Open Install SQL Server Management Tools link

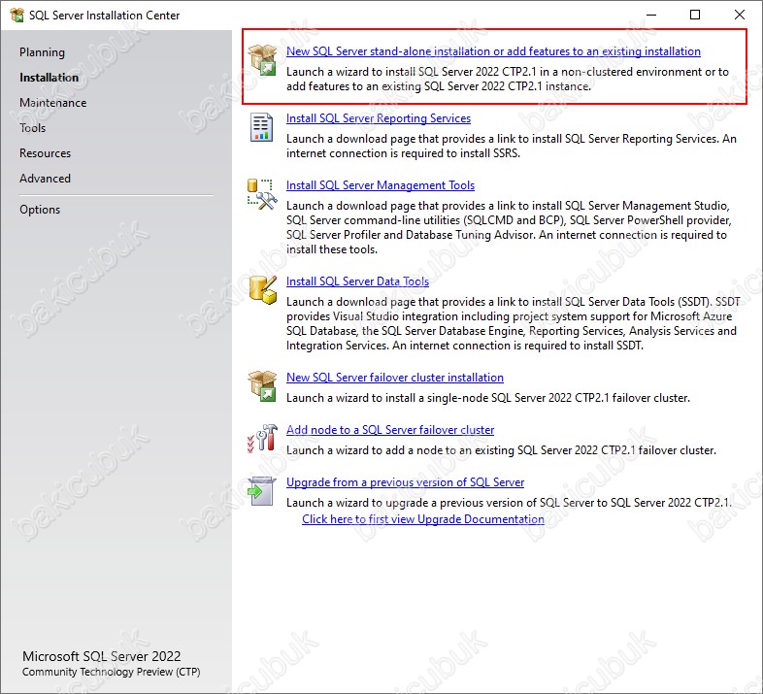pyautogui.click(x=381, y=185)
